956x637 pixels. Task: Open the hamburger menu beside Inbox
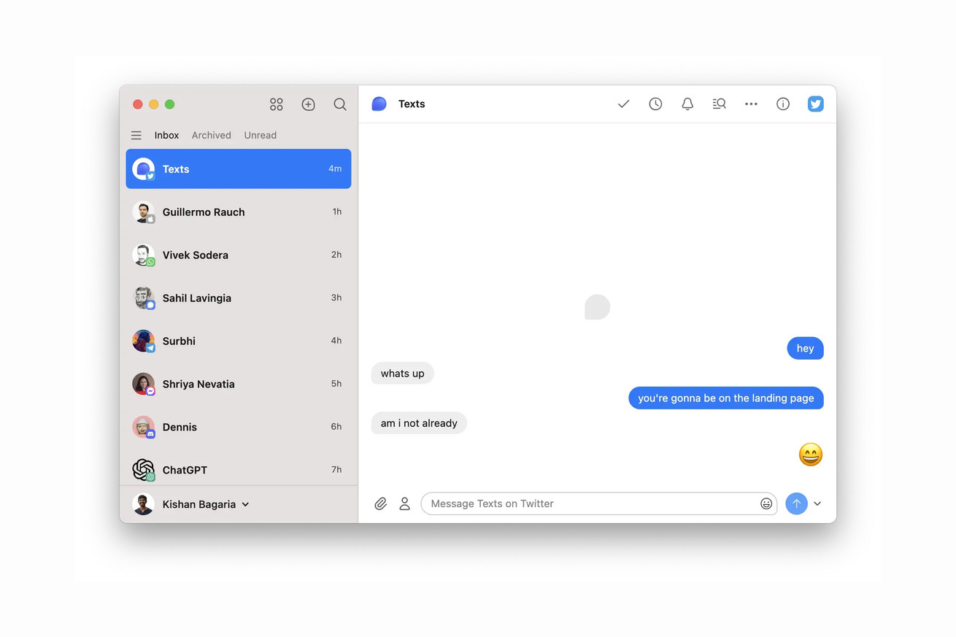click(136, 135)
